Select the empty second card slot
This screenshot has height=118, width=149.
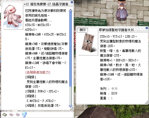(11, 115)
